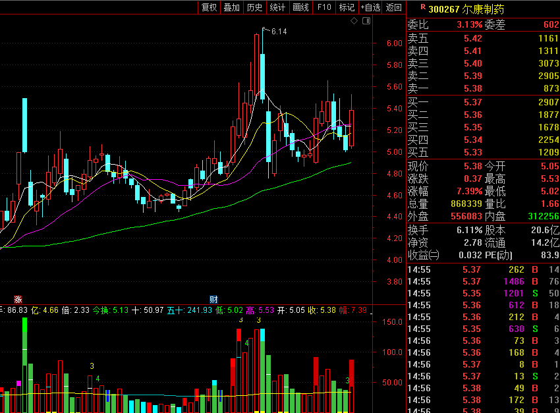The image size is (560, 413).
Task: Click 总量 value 868339
Action: pyautogui.click(x=466, y=204)
